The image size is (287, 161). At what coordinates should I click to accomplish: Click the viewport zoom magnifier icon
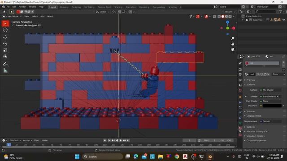233,38
